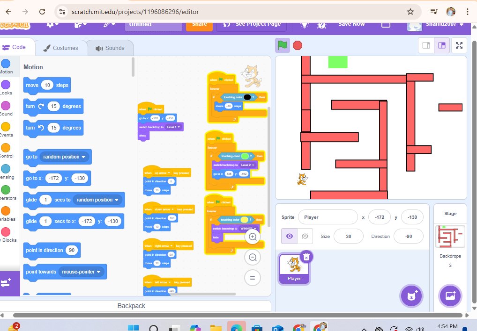Screen dimensions: 477x331
Task: Click the 'point in direction 90' block
Action: tap(52, 250)
